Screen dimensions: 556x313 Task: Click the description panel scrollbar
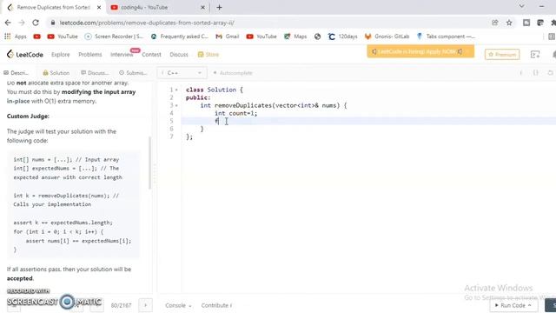click(x=150, y=163)
